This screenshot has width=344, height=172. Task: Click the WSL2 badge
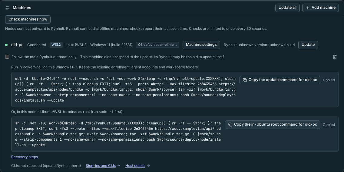(56, 45)
